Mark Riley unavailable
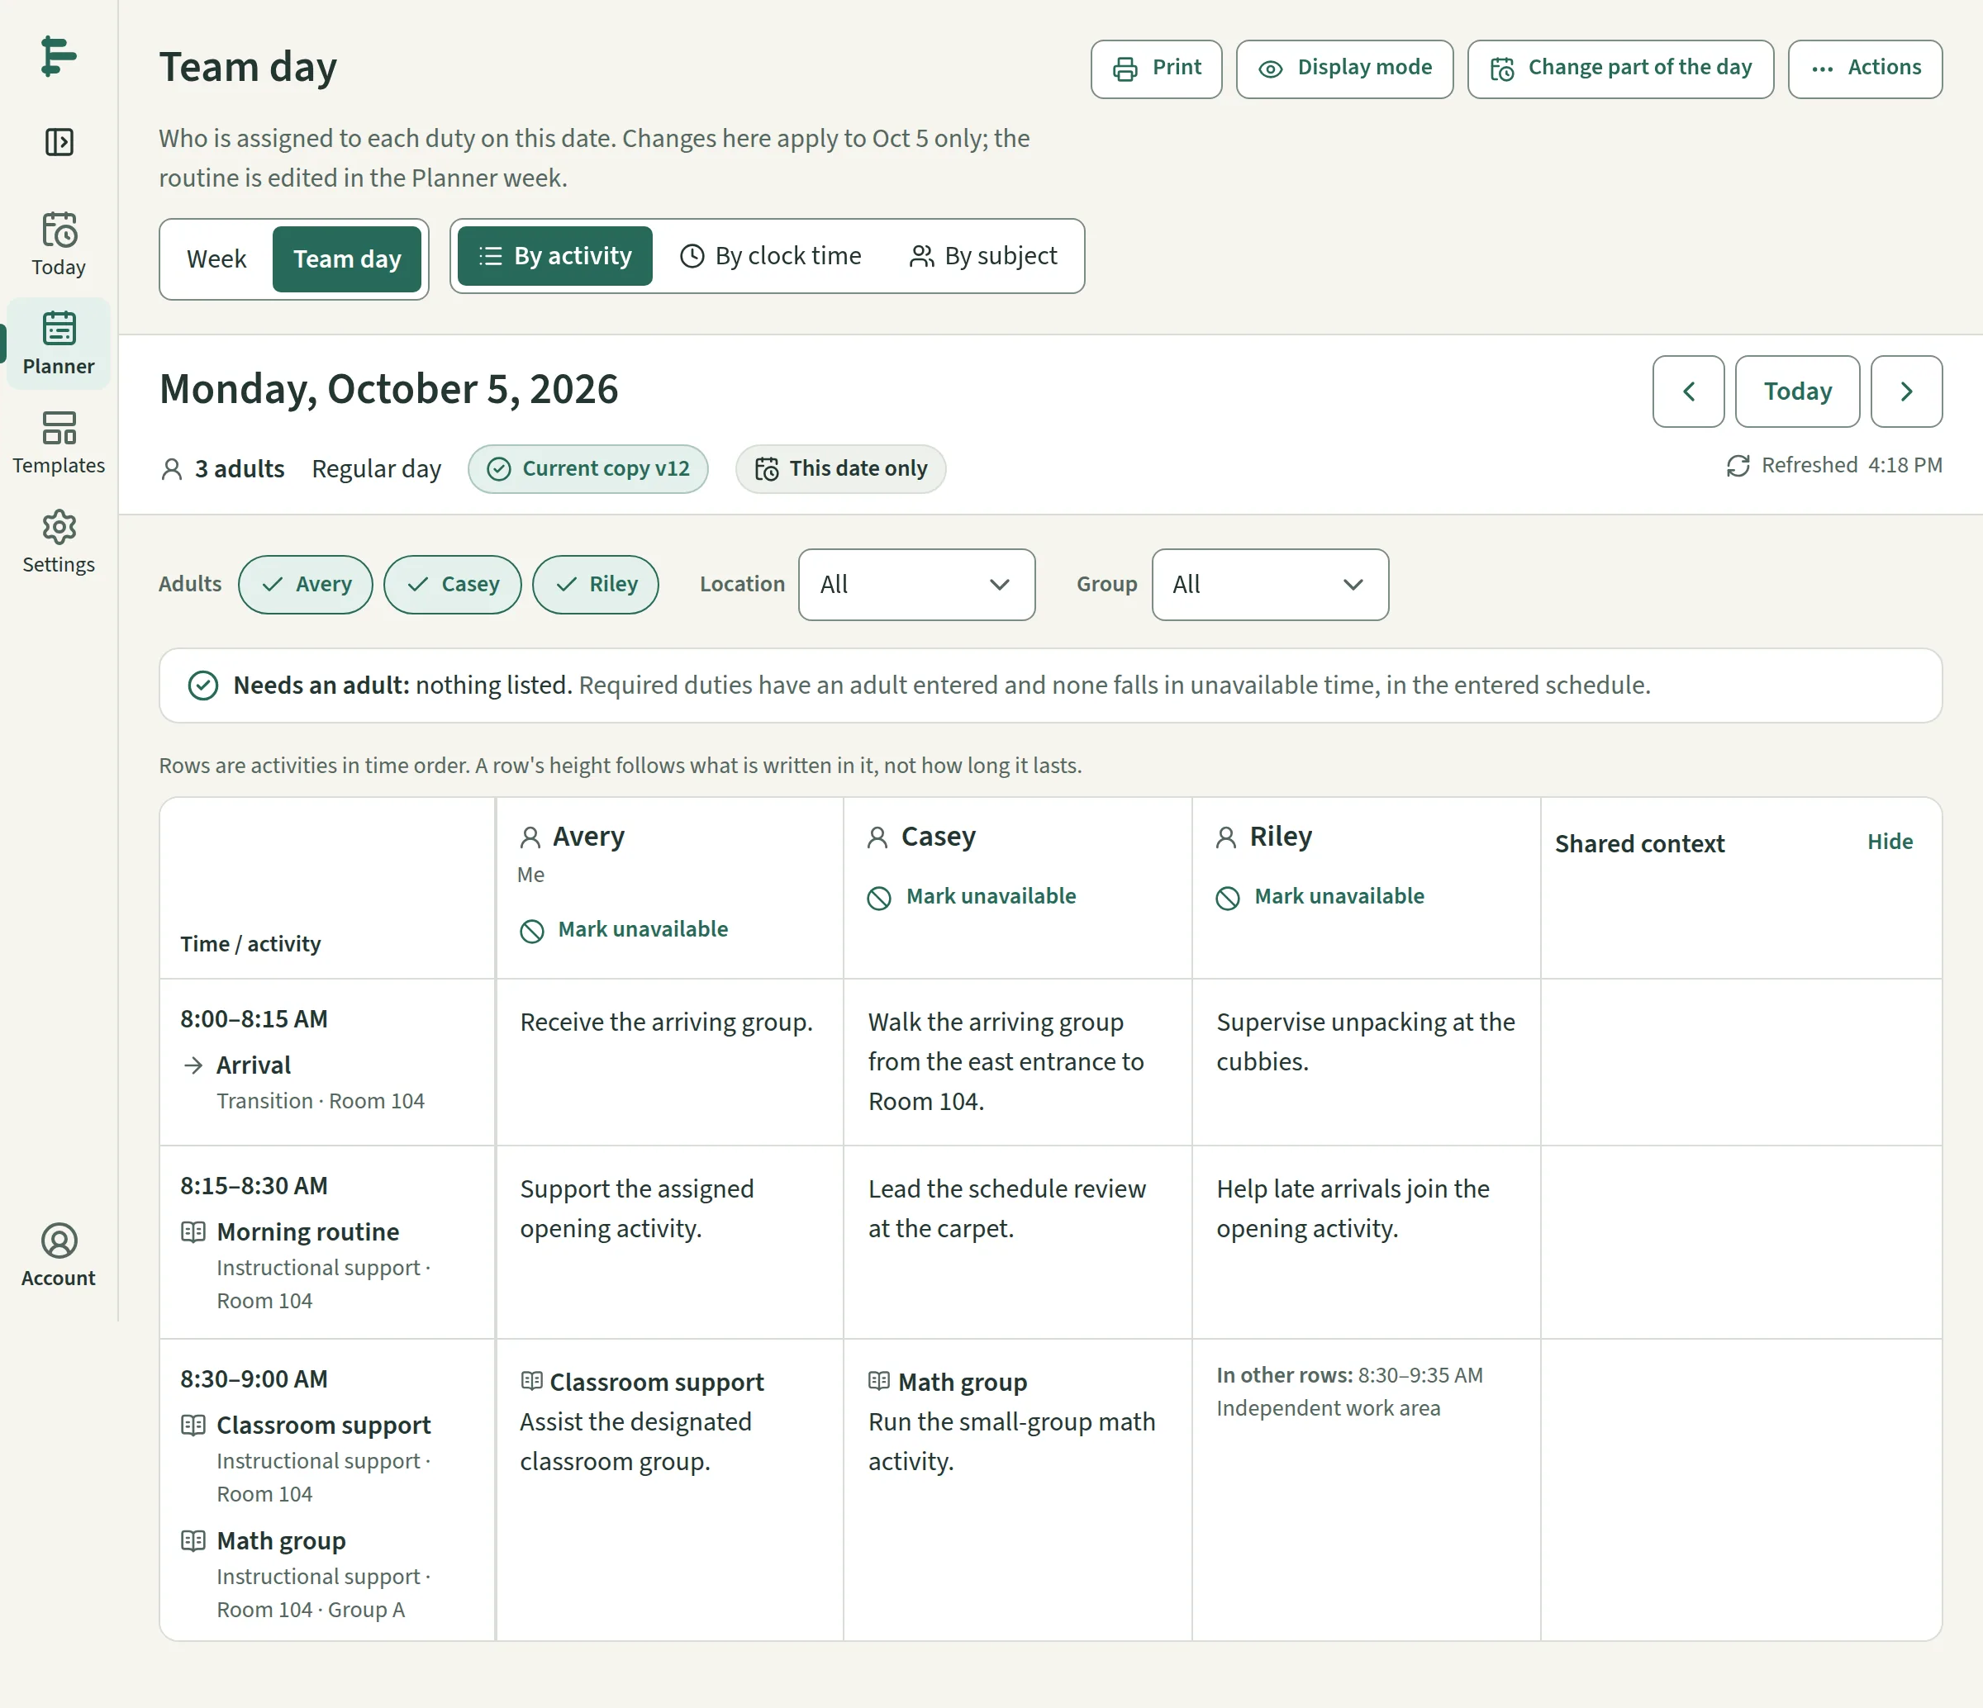1983x1708 pixels. [1320, 897]
